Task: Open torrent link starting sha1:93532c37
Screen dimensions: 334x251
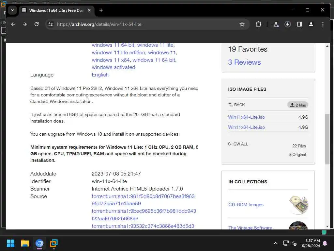Action: [x=143, y=226]
